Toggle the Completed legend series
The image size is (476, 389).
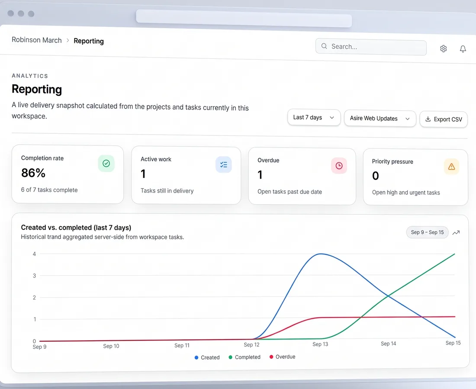click(x=244, y=357)
